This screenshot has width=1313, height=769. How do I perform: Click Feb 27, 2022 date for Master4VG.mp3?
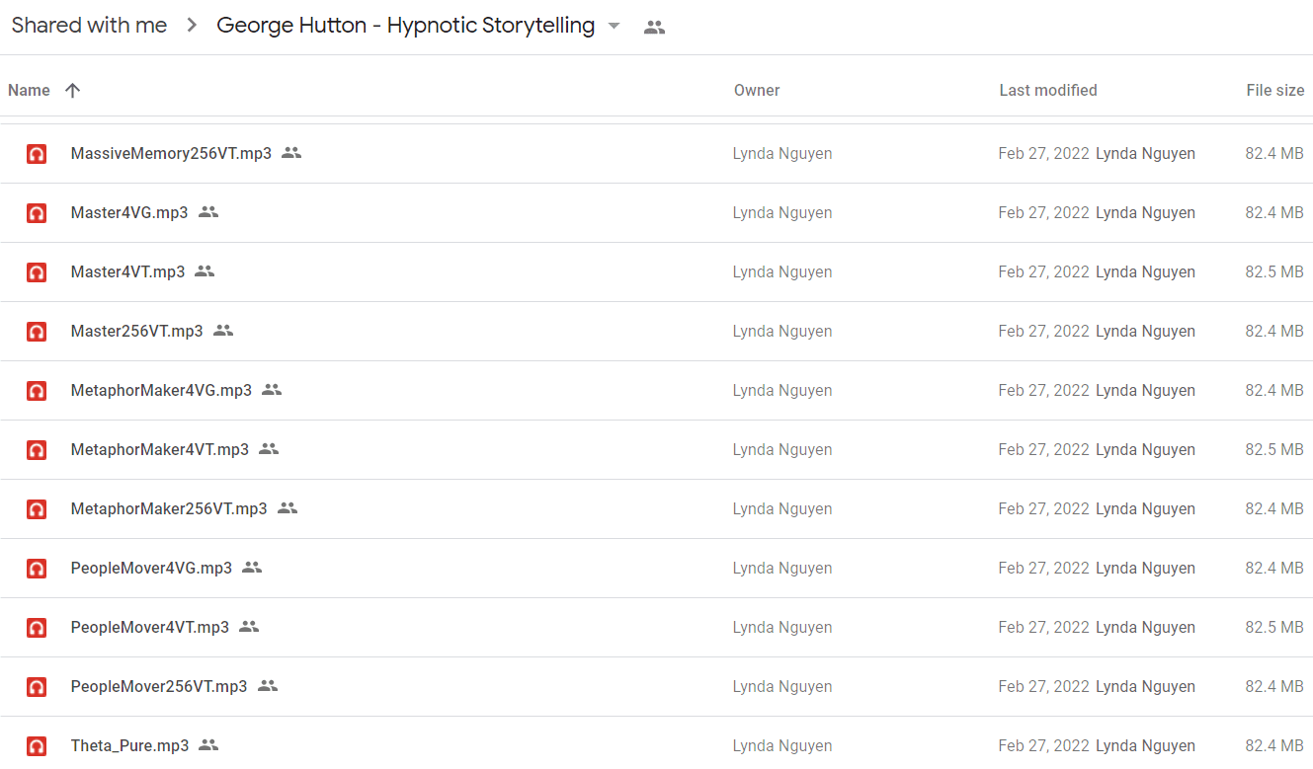(x=1043, y=213)
